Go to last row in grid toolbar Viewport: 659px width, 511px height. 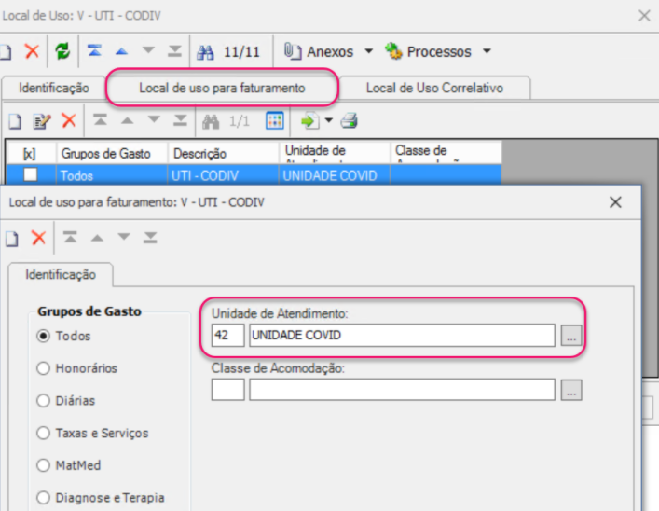180,120
